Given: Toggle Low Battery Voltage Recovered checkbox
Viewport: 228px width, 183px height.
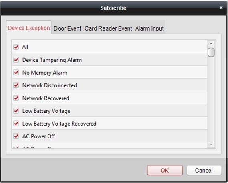Looking at the screenshot, I should click(x=16, y=124).
